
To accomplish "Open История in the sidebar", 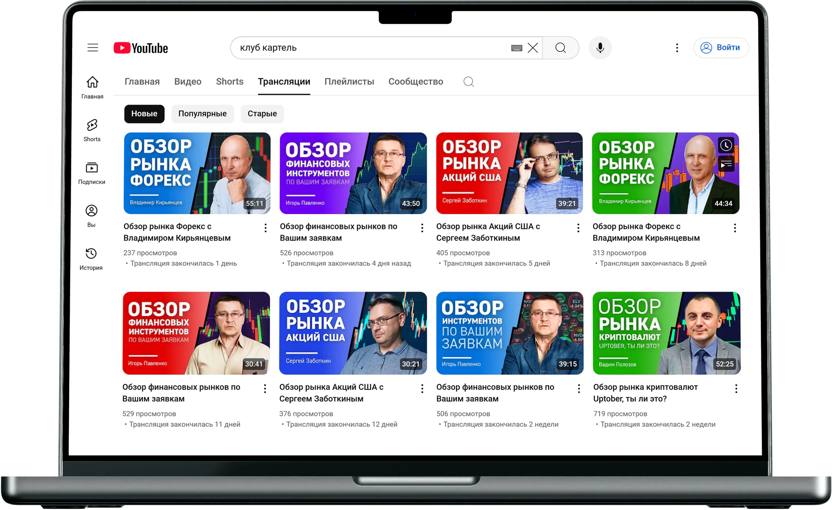I will coord(91,258).
